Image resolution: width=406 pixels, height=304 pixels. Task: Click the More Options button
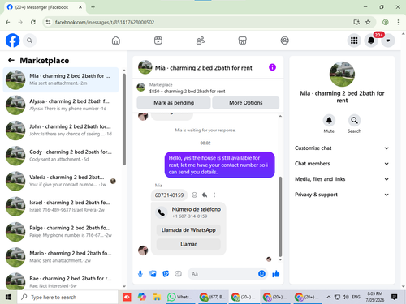tap(246, 103)
